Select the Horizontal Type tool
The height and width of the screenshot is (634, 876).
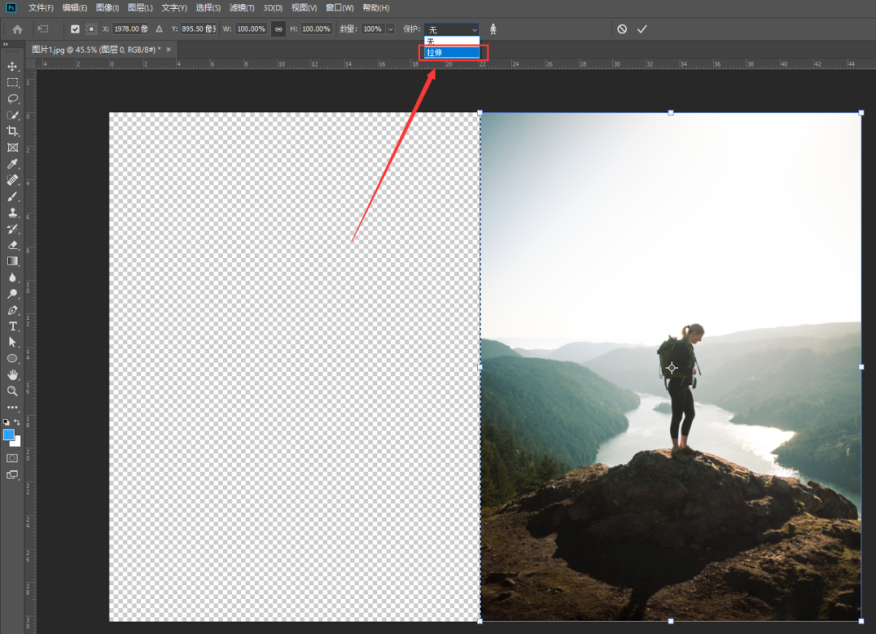tap(12, 326)
